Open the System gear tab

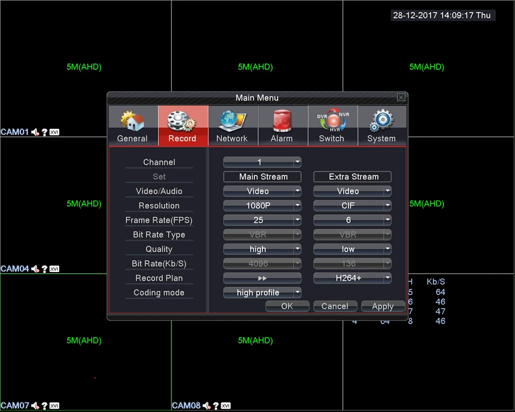click(381, 126)
